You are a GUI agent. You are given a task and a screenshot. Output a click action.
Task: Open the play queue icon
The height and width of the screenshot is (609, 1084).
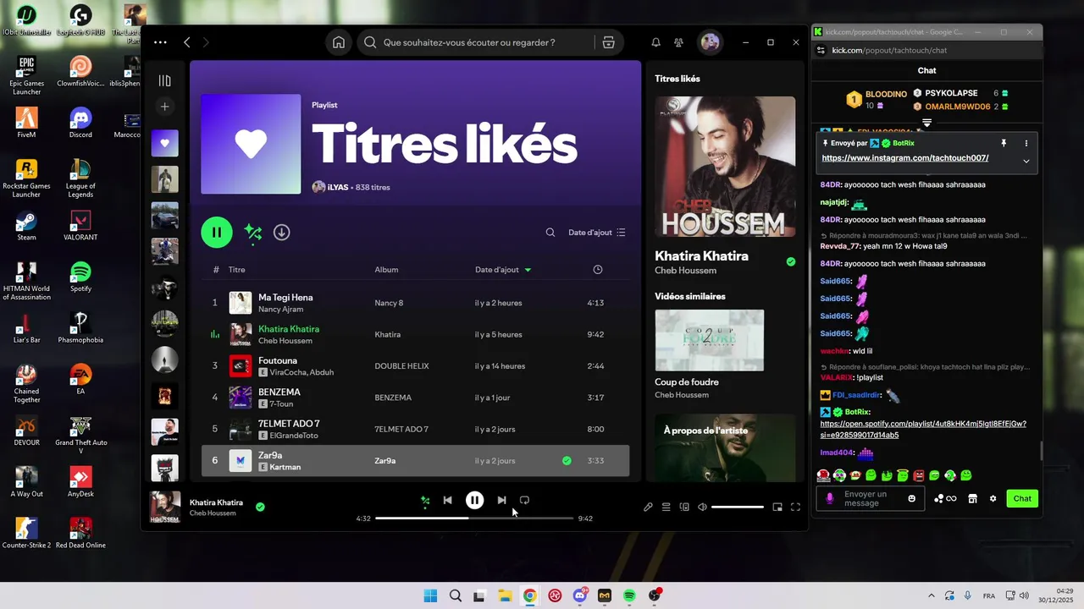coord(666,507)
